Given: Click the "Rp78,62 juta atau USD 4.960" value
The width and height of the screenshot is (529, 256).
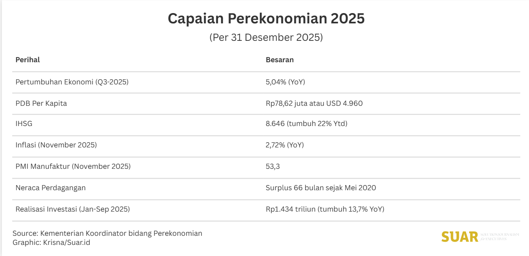Looking at the screenshot, I should (x=314, y=103).
